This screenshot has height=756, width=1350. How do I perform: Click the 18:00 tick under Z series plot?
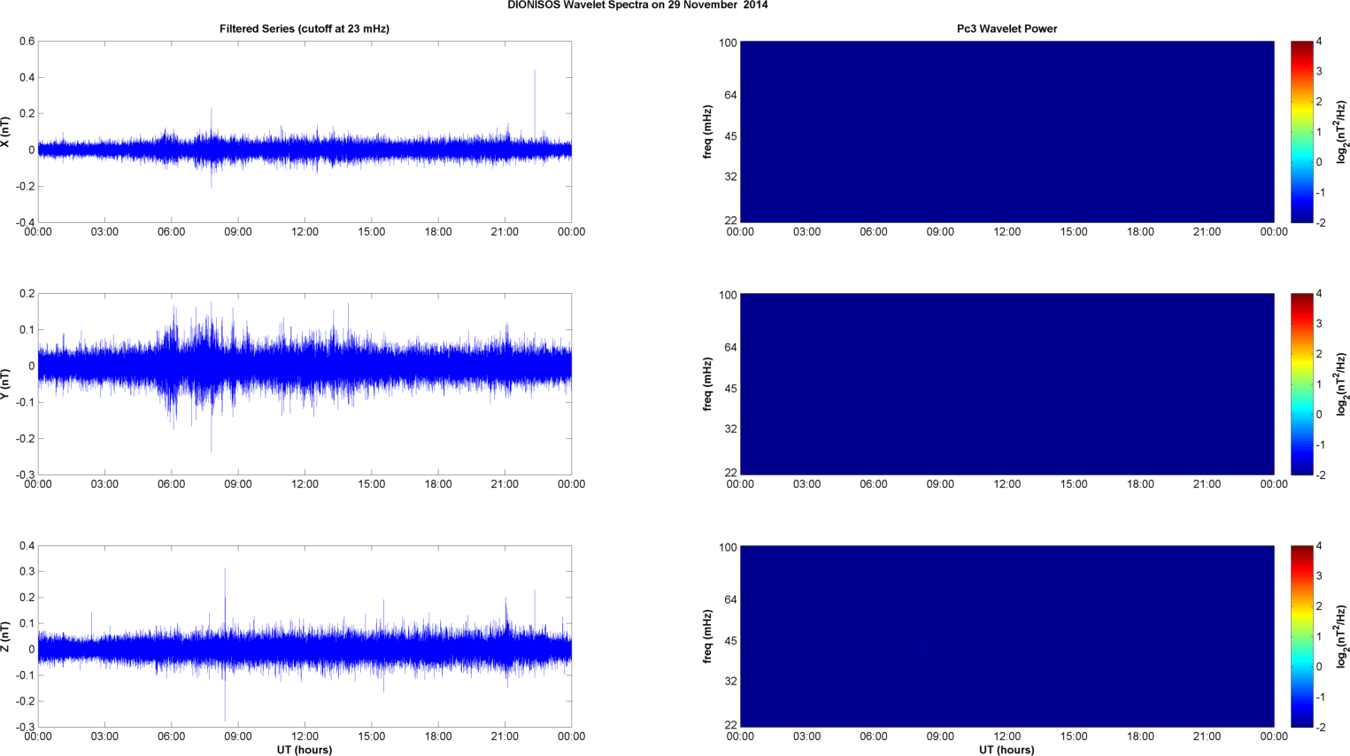[x=438, y=737]
